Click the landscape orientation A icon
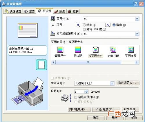This screenshot has height=122, width=145. [x=108, y=25]
